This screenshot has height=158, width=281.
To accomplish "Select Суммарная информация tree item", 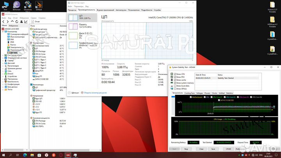I will click(18, 34).
